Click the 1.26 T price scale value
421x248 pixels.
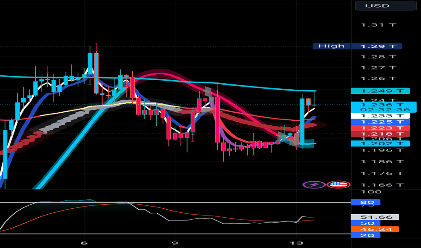(x=378, y=78)
